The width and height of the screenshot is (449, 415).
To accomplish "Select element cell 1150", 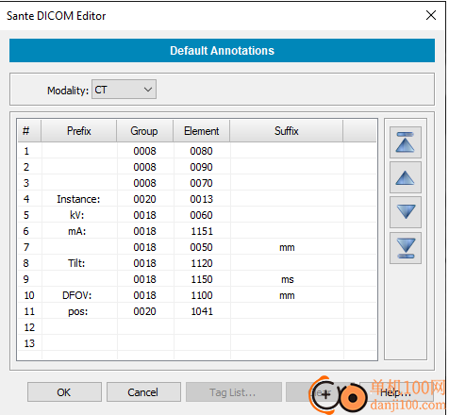I will [x=202, y=279].
